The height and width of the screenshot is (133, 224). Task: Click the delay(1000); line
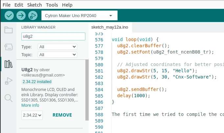click(x=134, y=96)
